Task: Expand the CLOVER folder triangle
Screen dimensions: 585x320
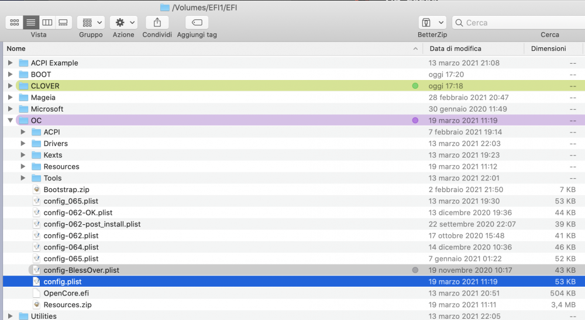Action: (11, 86)
